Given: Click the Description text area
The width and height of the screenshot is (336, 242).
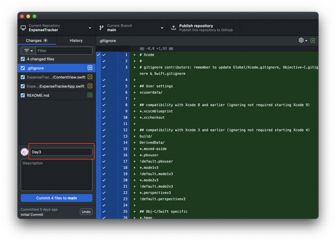Looking at the screenshot, I should coord(56,175).
